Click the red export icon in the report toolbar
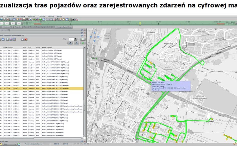237x148 pixels. 26,39
